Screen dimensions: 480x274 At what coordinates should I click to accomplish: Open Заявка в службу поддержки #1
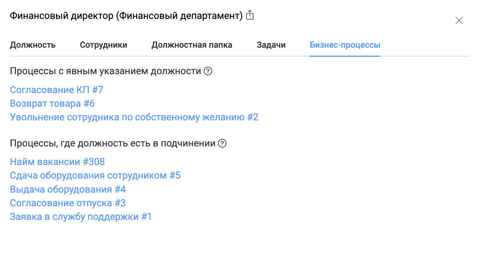[80, 216]
